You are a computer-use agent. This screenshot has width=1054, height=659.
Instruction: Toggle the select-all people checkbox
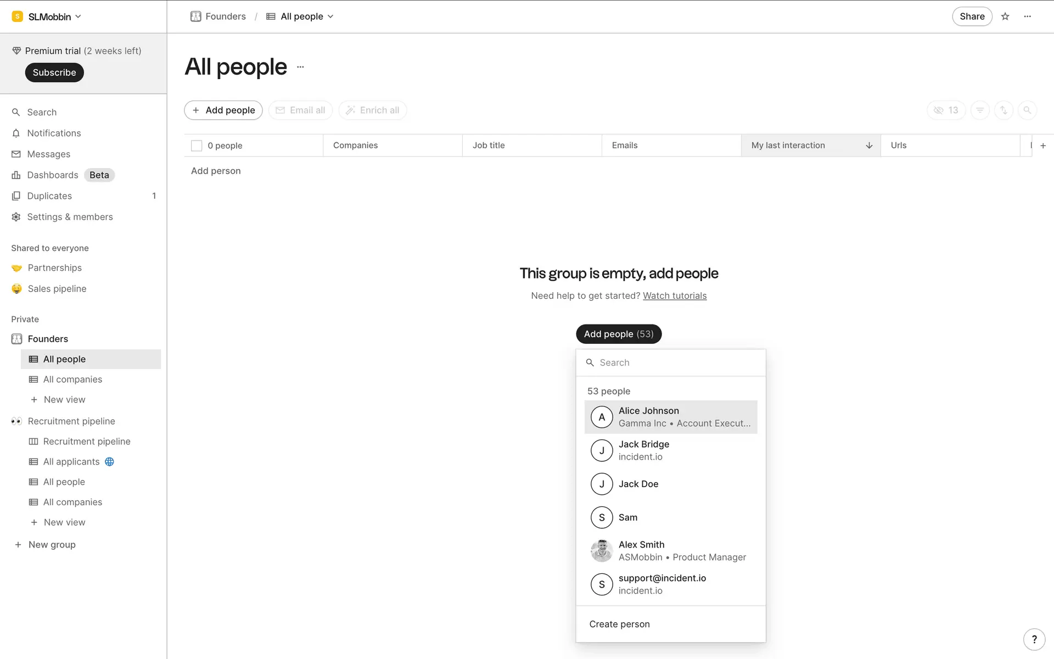(x=197, y=146)
